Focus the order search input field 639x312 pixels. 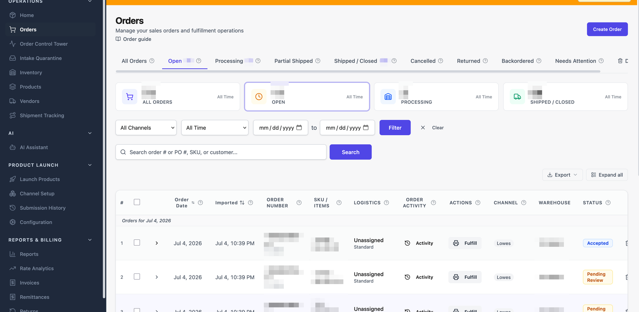tap(221, 152)
